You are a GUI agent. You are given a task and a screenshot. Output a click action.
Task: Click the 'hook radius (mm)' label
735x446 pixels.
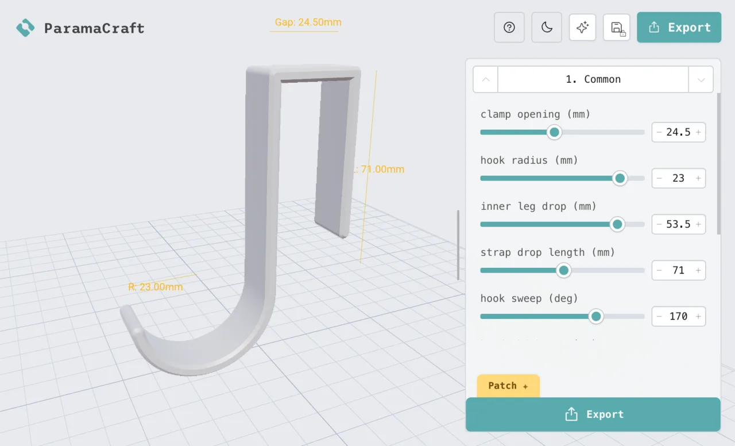coord(529,160)
